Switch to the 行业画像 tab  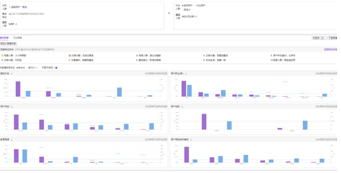[17, 38]
